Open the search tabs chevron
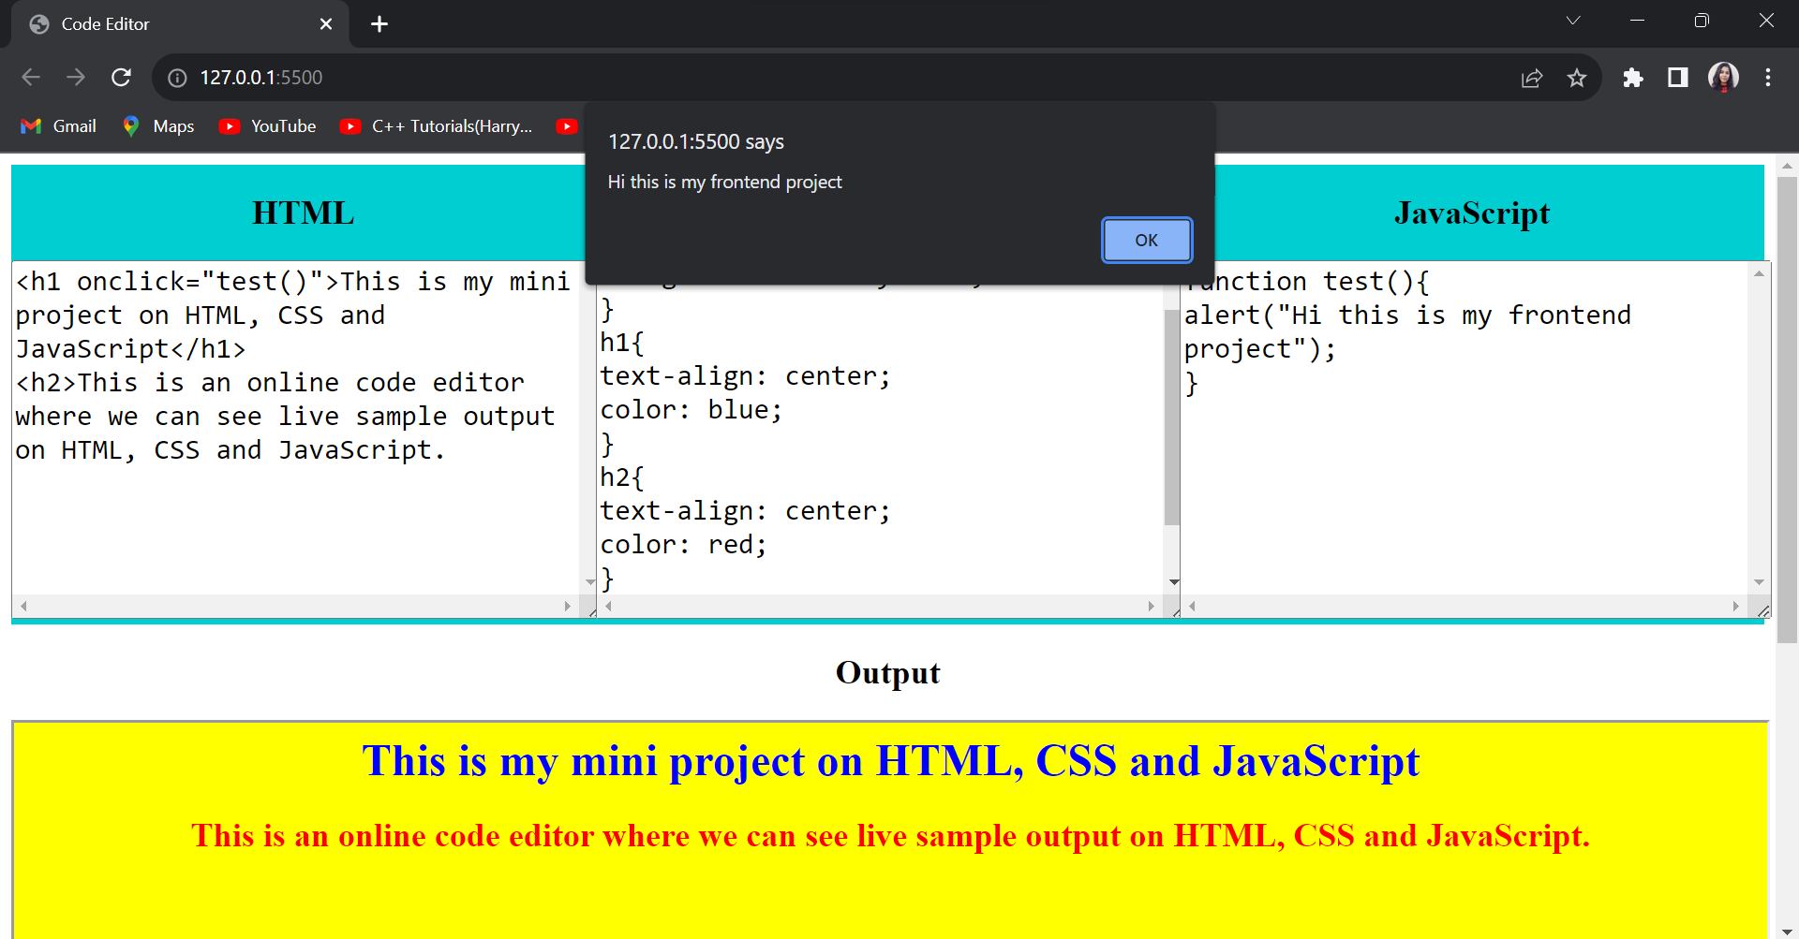This screenshot has width=1799, height=939. [x=1573, y=20]
